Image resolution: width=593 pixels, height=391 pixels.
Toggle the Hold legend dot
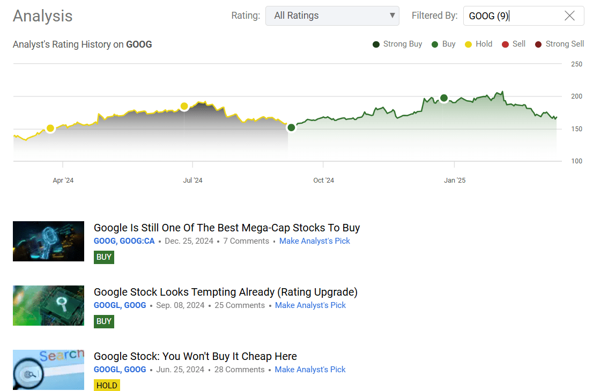click(x=468, y=44)
